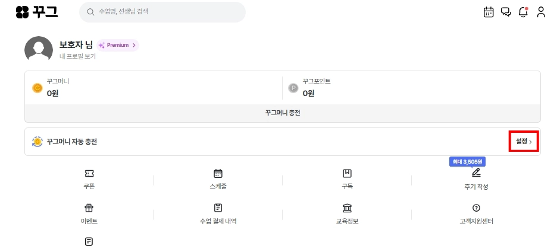This screenshot has height=252, width=557.
Task: Click the profile avatar picture
Action: (39, 50)
